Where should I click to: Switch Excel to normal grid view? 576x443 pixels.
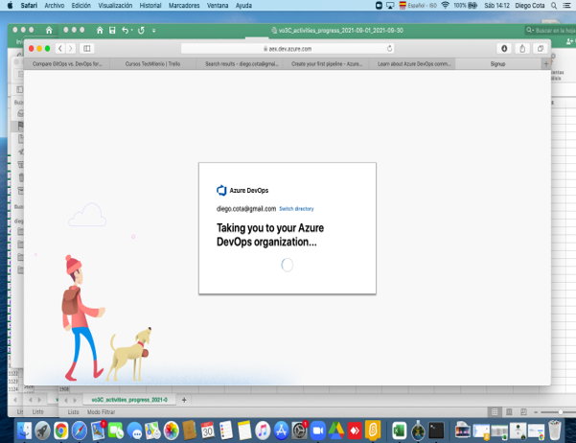495,412
